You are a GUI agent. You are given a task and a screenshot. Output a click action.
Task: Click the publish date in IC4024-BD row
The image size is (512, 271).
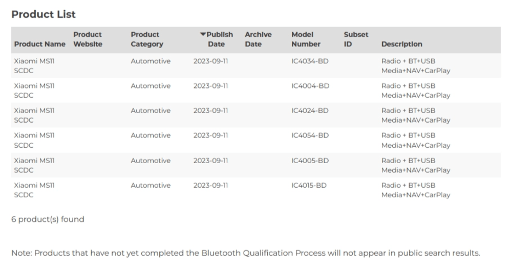click(x=210, y=111)
